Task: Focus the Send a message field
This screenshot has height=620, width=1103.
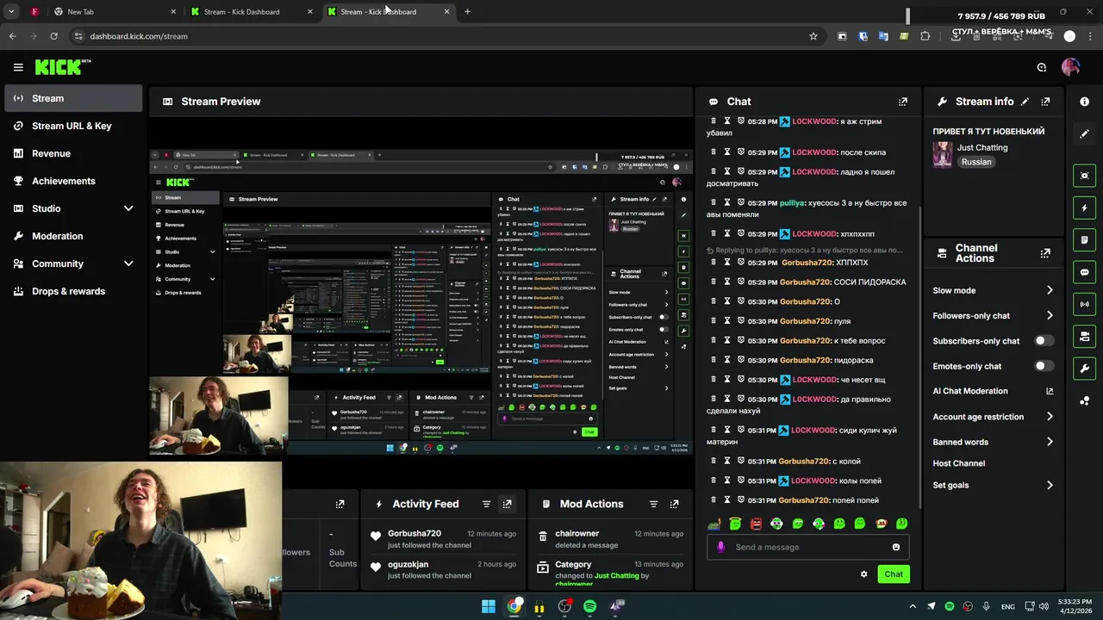Action: [x=810, y=547]
